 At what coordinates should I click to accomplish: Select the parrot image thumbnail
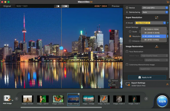(x=43, y=99)
